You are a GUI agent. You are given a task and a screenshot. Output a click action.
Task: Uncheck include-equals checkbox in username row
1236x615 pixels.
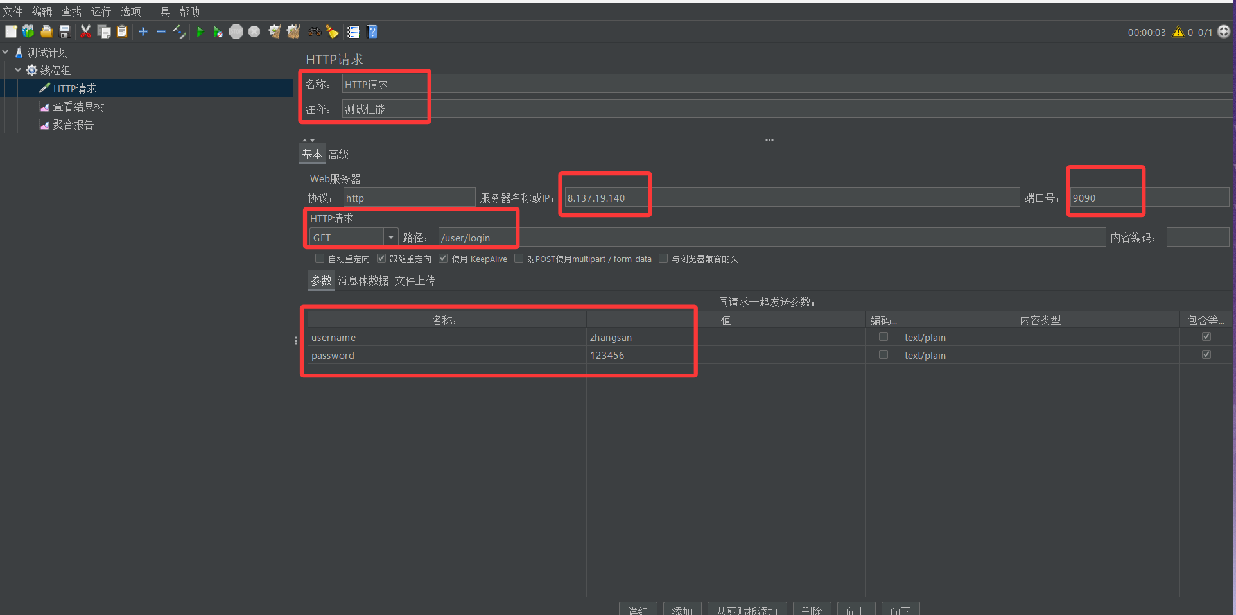[1206, 336]
